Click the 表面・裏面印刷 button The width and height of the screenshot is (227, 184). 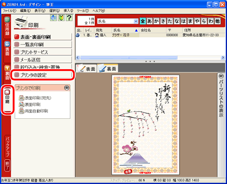[43, 37]
